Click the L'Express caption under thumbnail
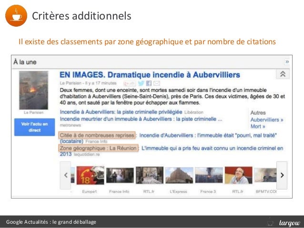The height and width of the screenshot is (228, 304). 178,191
